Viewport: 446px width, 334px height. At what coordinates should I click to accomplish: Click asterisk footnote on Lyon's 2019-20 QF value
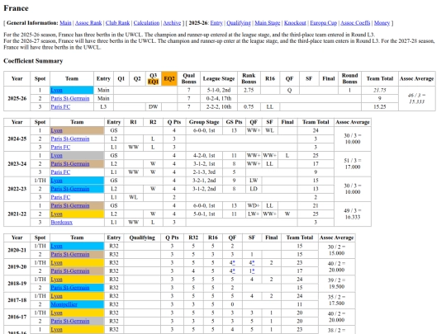tap(234, 263)
